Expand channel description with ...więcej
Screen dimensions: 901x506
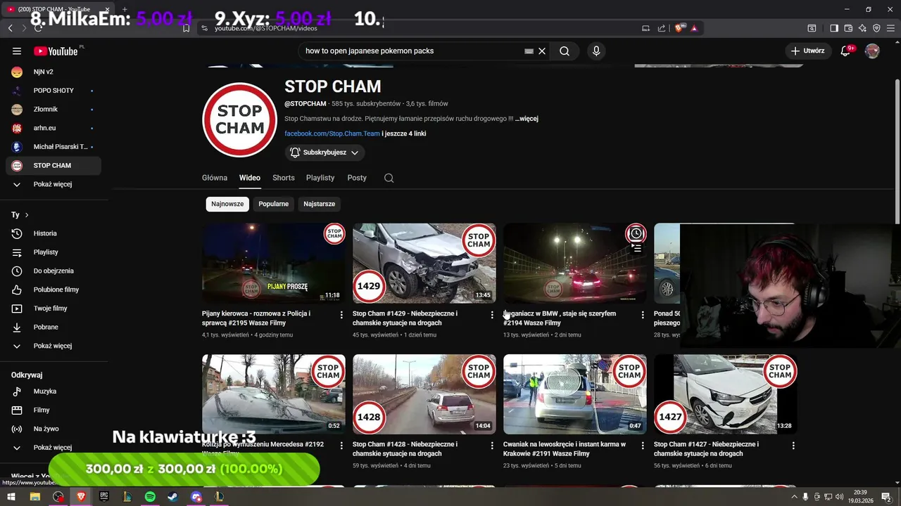[x=527, y=119]
